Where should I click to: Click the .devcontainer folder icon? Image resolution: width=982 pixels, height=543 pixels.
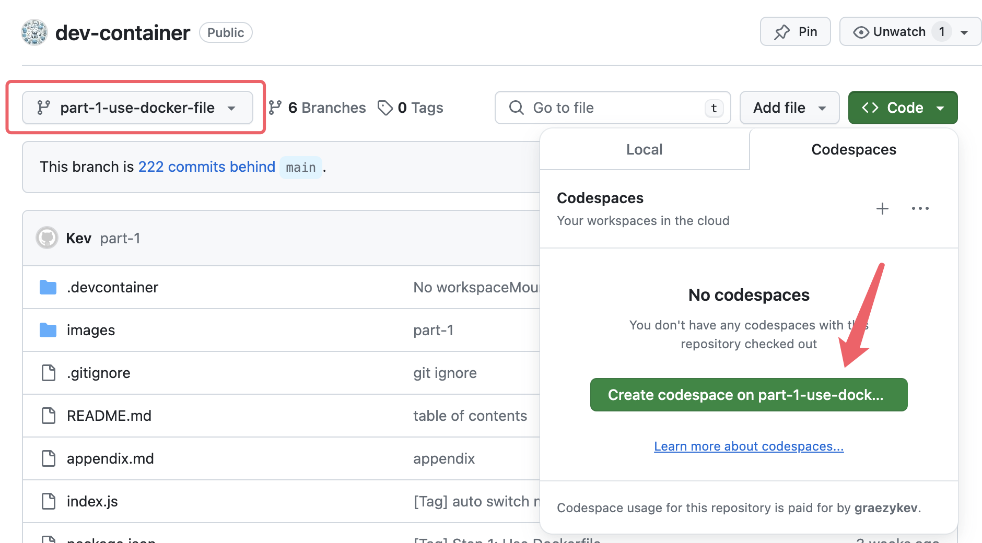tap(48, 287)
